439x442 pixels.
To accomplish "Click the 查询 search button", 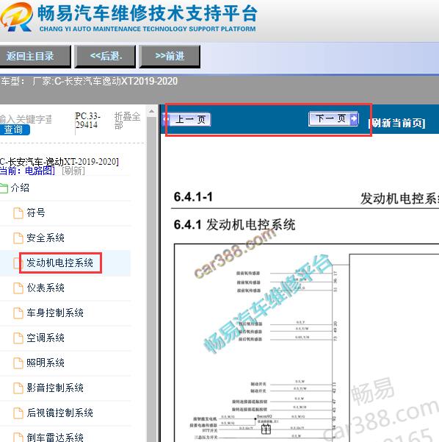I will pos(14,129).
